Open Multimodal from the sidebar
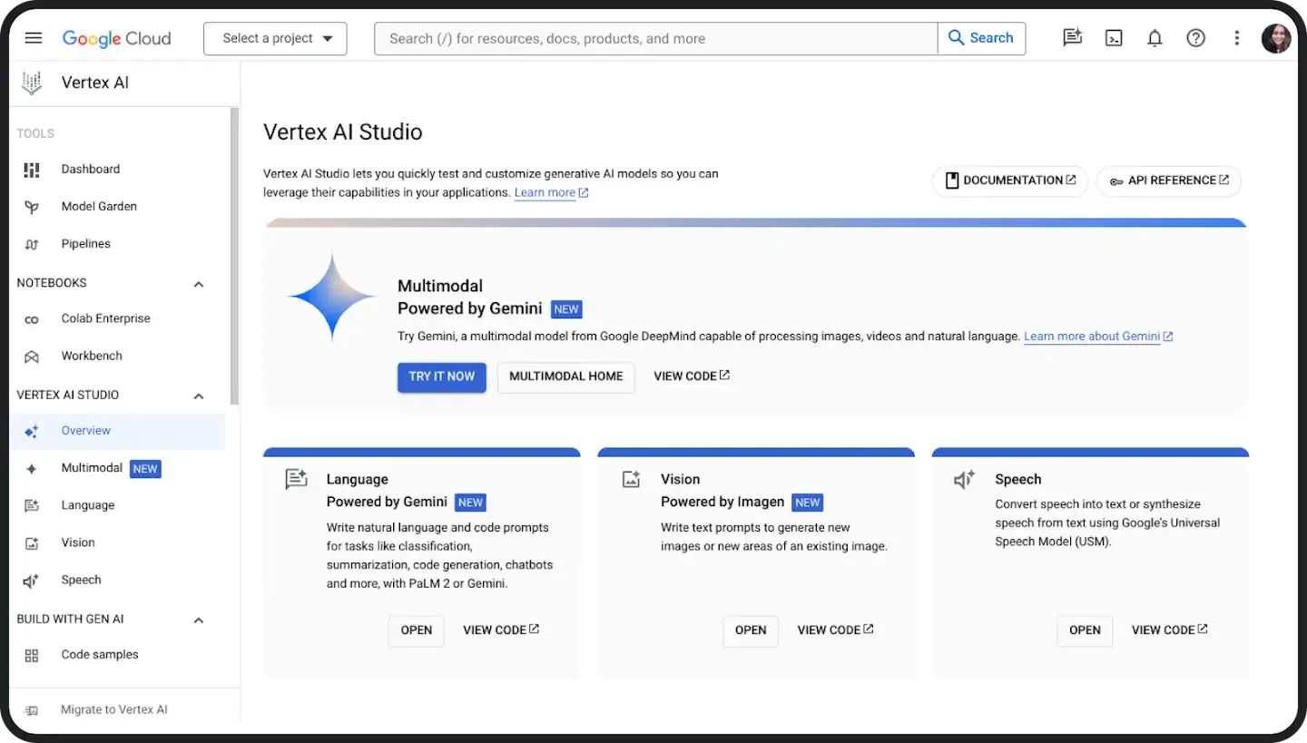The image size is (1307, 743). click(93, 468)
